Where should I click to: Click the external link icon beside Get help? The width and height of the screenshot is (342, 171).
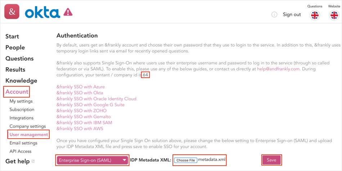pos(33,161)
